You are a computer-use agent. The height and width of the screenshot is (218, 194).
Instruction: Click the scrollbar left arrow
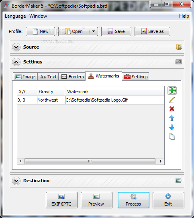click(21, 161)
